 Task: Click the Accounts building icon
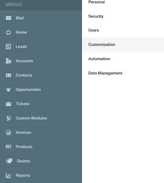point(8,61)
